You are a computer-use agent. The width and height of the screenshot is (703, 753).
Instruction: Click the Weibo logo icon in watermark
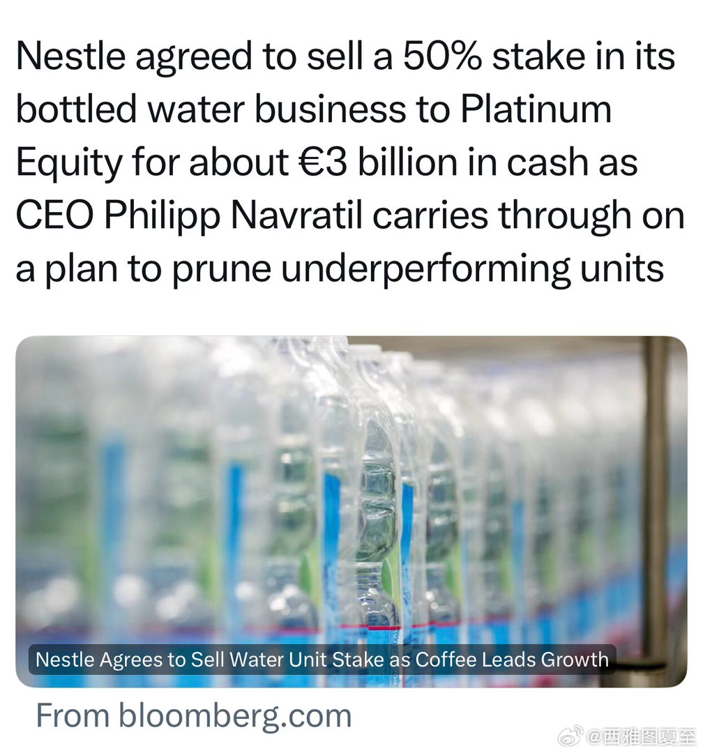(x=570, y=736)
